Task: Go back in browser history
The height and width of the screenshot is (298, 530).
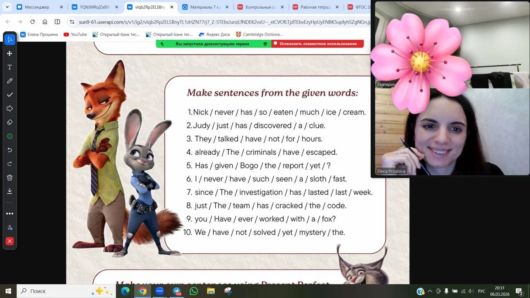Action: click(7, 22)
